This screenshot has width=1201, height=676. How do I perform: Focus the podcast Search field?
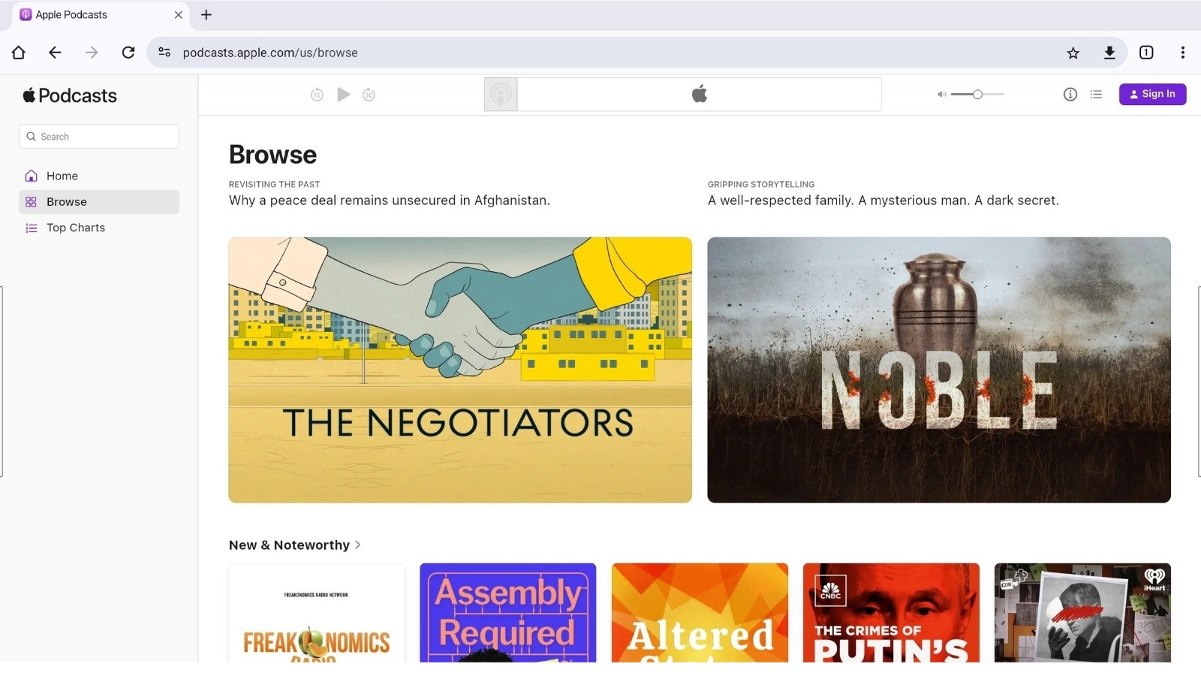99,137
